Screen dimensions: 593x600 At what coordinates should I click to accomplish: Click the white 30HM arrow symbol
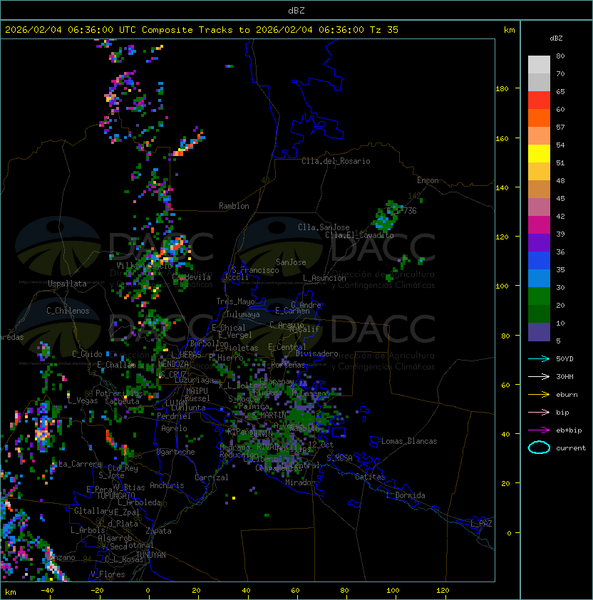coord(539,376)
